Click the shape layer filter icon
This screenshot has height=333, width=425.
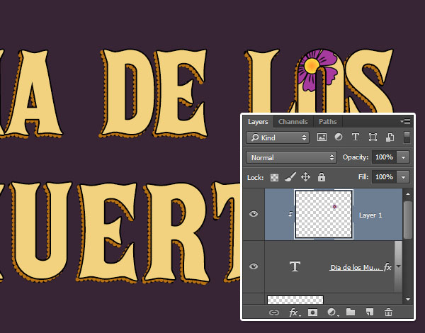coord(372,137)
